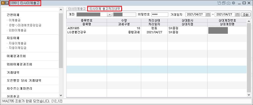253x105 pixels.
Task: Click the 상대계좌번호 column header
Action: pyautogui.click(x=227, y=20)
